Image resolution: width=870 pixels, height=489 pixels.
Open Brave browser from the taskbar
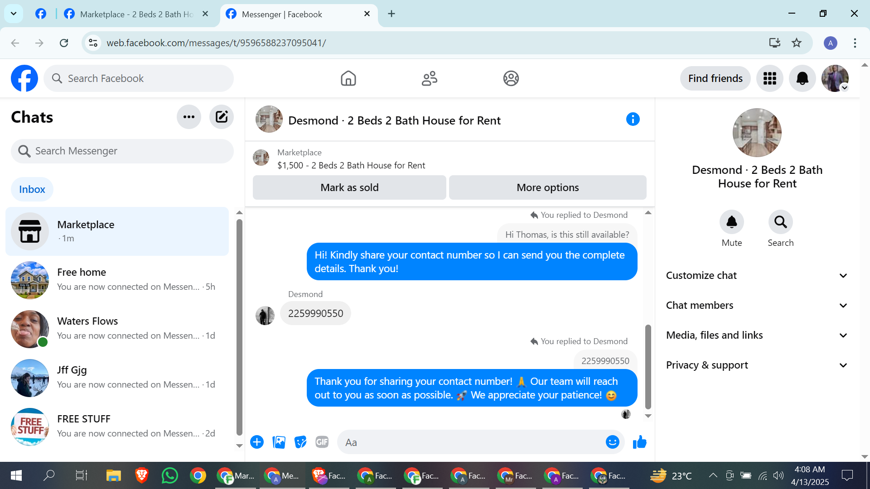point(142,475)
